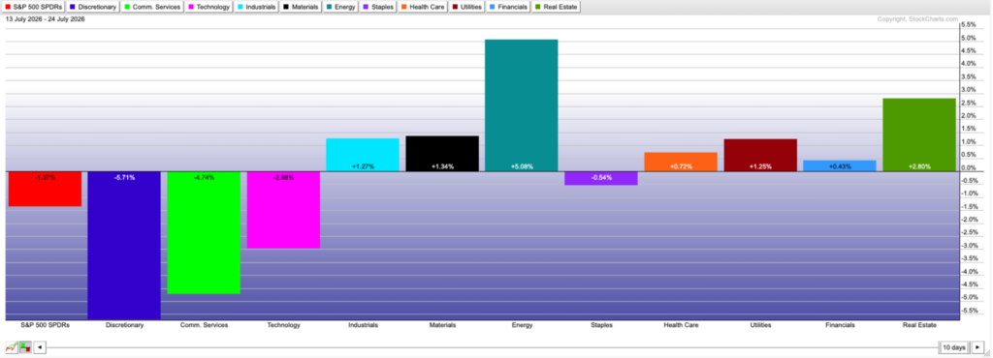Viewport: 993px width, 358px height.
Task: Click the teal Energy +5.08% bar
Action: coord(521,105)
